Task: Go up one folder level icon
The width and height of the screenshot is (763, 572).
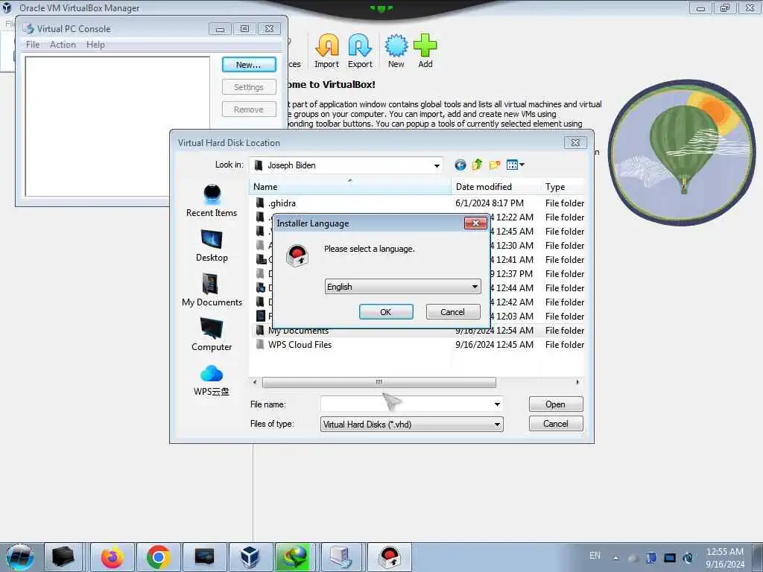Action: click(477, 165)
